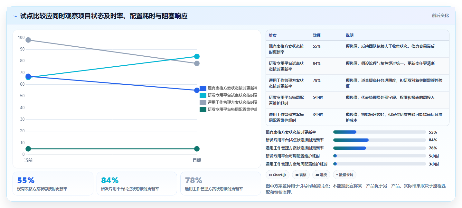462x208 pixels.
Task: Toggle green legend entry 研发专用平台每周配置维护耗时
Action: [228, 109]
